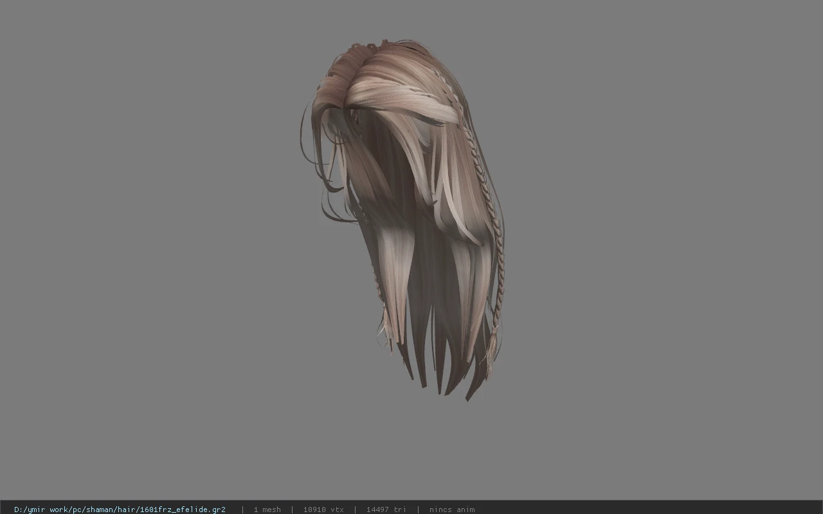This screenshot has height=514, width=823.
Task: Click the "14497 tri" triangle count
Action: [x=386, y=510]
